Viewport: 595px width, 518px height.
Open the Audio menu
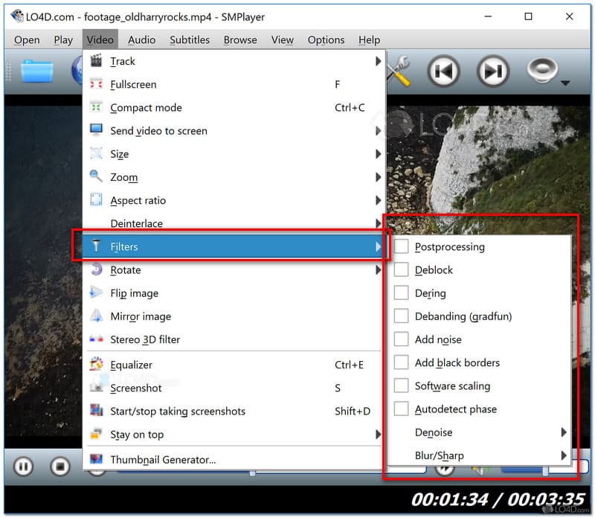tap(141, 40)
